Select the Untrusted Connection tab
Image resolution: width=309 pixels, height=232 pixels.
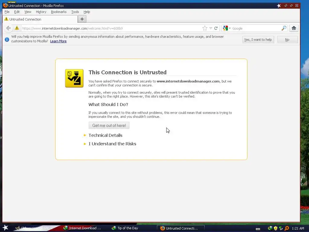[x=40, y=19]
